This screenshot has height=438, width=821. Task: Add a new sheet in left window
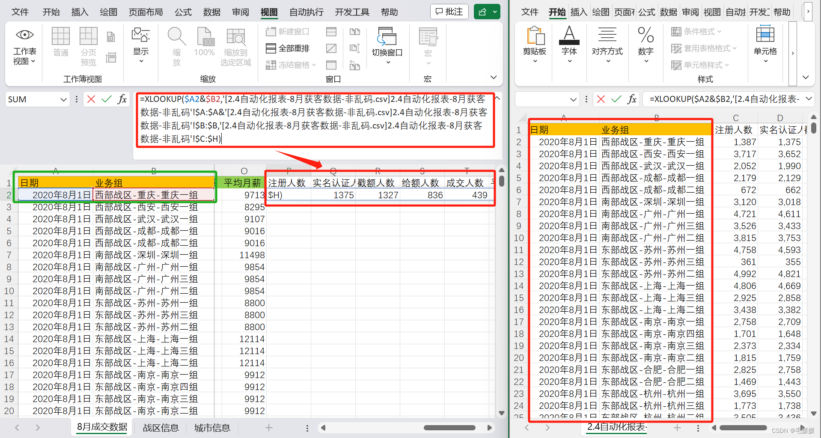tap(269, 427)
